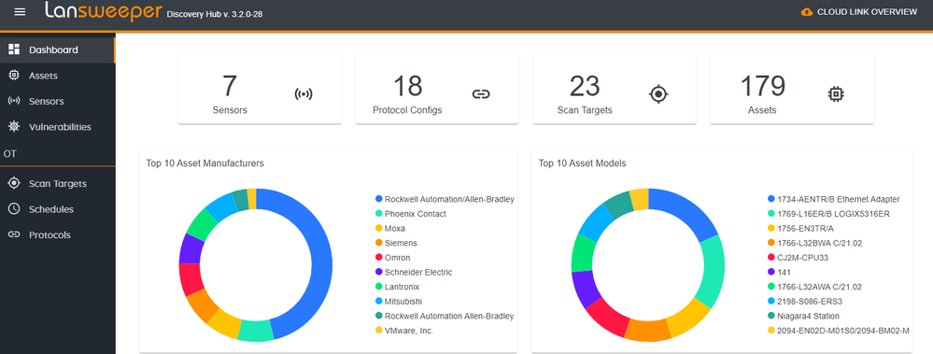
Task: Click the Vulnerabilities bug icon
Action: click(14, 126)
